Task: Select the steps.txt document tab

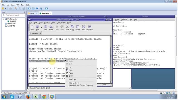Action: [35, 33]
